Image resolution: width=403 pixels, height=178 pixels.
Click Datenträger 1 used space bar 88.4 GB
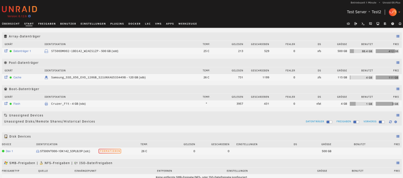(361, 51)
